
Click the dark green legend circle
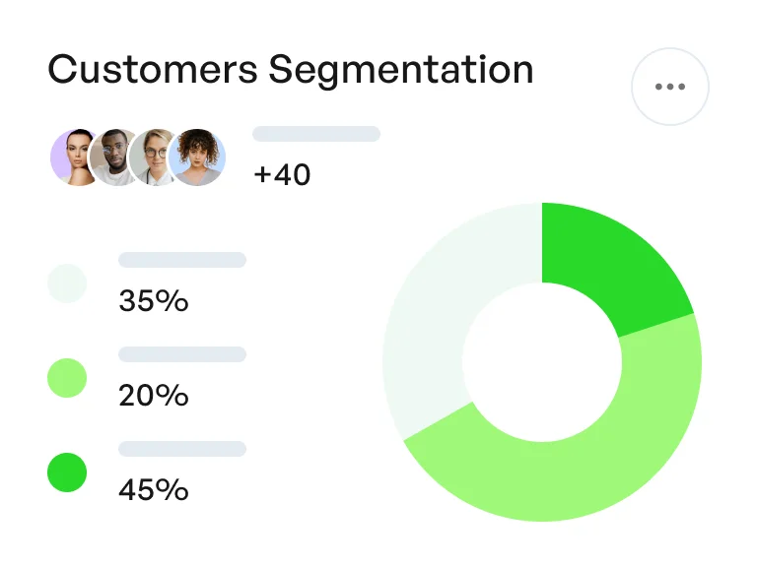[x=67, y=472]
